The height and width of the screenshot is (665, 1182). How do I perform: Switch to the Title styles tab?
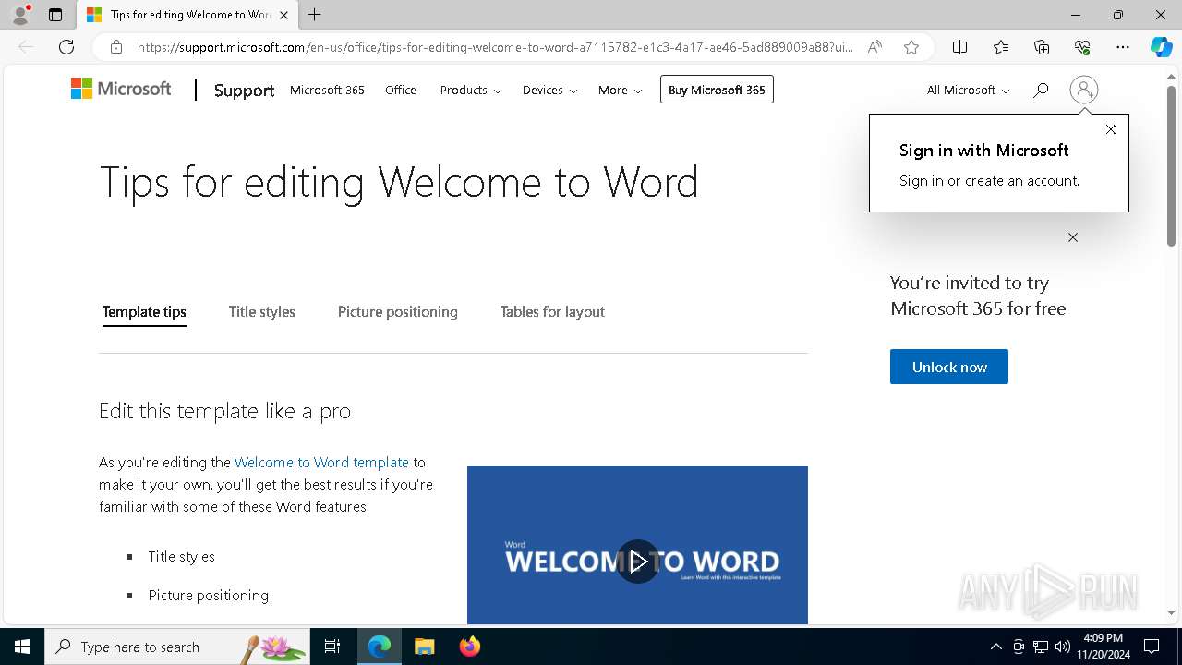[x=262, y=312]
